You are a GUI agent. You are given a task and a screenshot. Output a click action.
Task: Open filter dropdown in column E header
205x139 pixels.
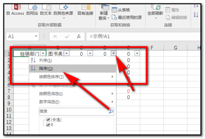[x=137, y=53]
